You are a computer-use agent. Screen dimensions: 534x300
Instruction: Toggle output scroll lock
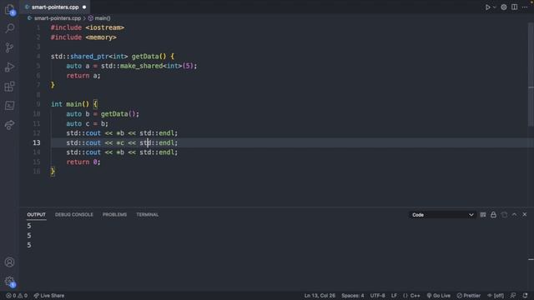(493, 215)
